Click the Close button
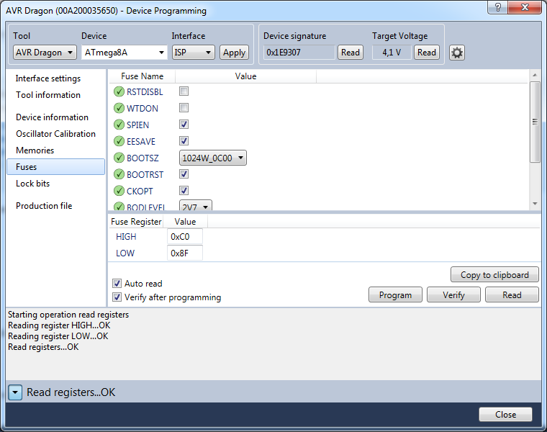 click(505, 414)
